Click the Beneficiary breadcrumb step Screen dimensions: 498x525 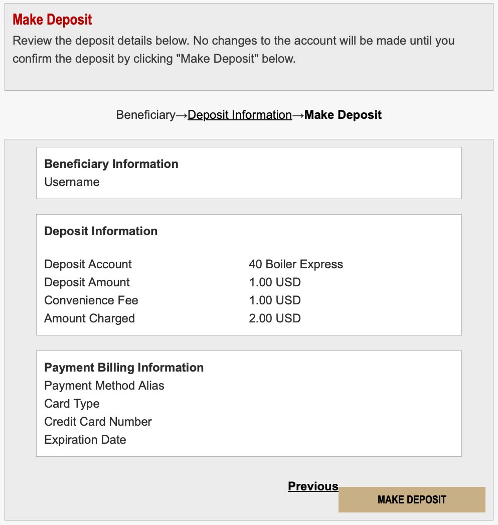click(x=146, y=115)
